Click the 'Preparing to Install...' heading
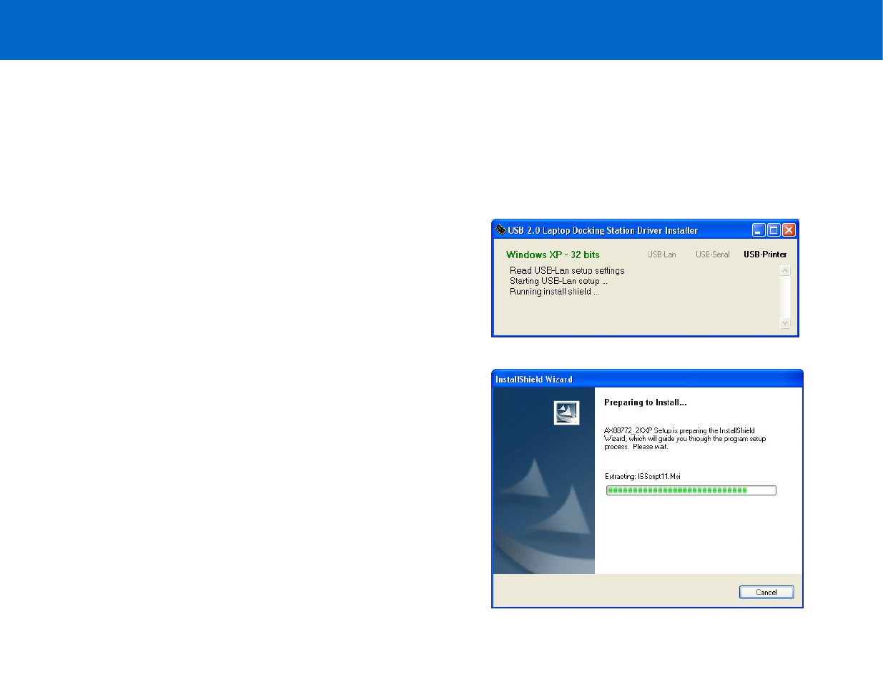This screenshot has height=682, width=883. (x=646, y=402)
